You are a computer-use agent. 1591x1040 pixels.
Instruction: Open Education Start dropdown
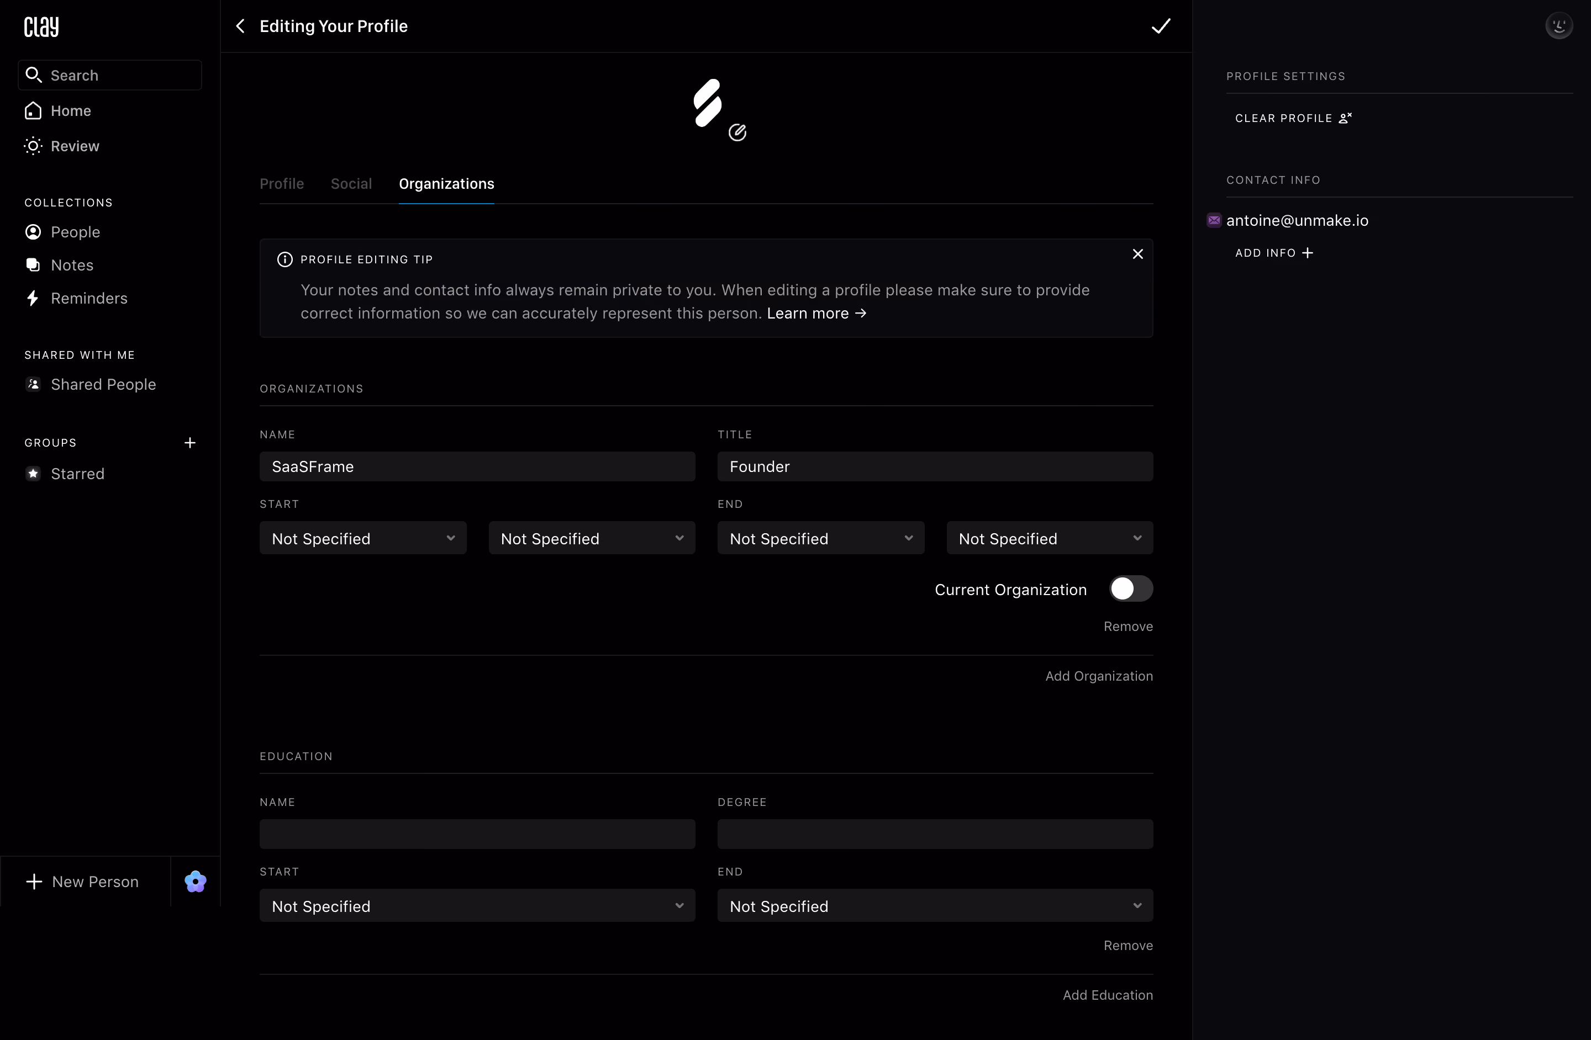click(x=477, y=906)
